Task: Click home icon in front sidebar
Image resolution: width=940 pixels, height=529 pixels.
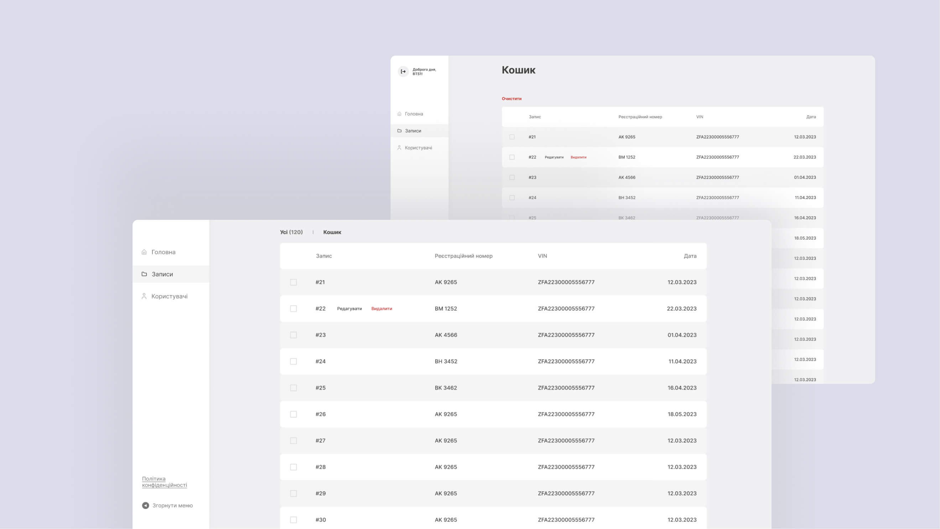Action: 144,252
